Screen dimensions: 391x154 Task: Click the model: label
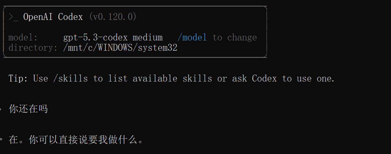[x=23, y=38]
